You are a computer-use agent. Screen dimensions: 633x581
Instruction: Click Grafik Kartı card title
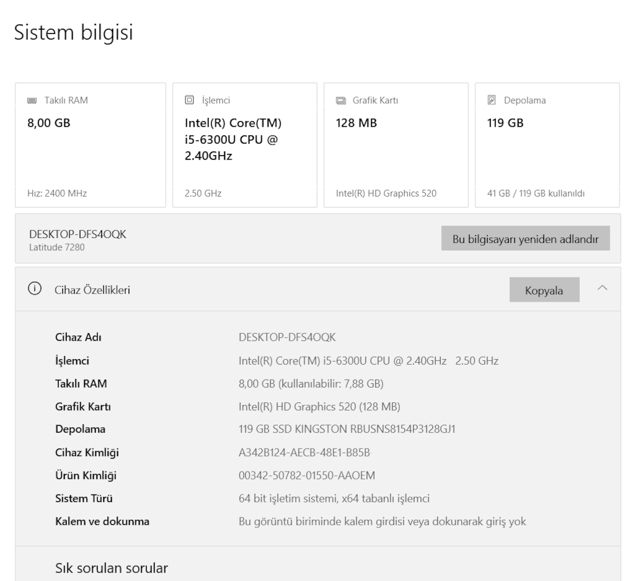pyautogui.click(x=375, y=100)
